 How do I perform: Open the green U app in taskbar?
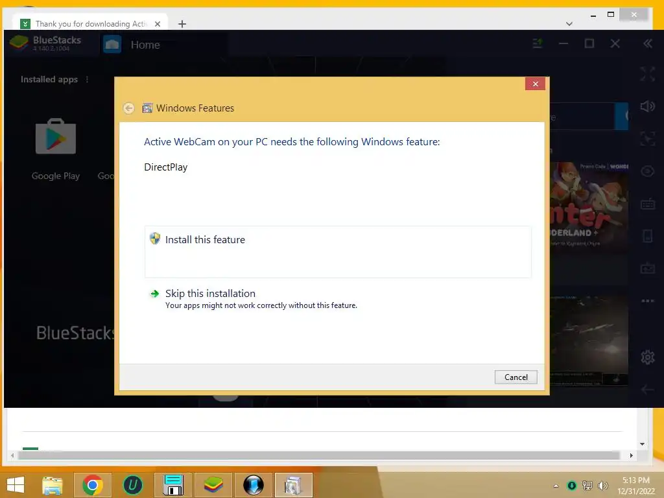point(132,485)
